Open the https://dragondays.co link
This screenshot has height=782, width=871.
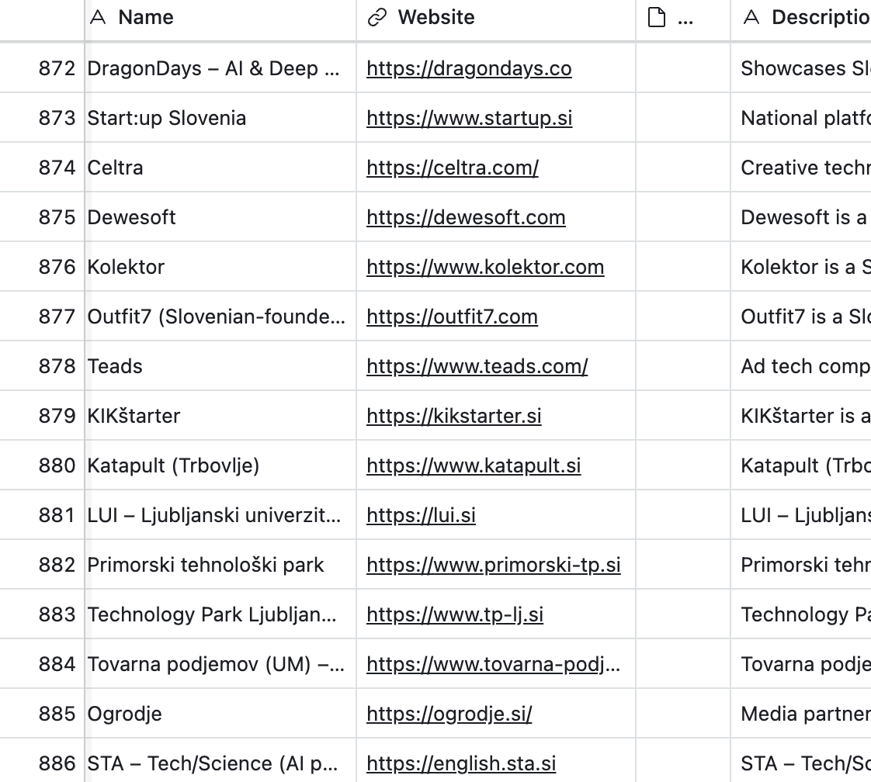[469, 68]
